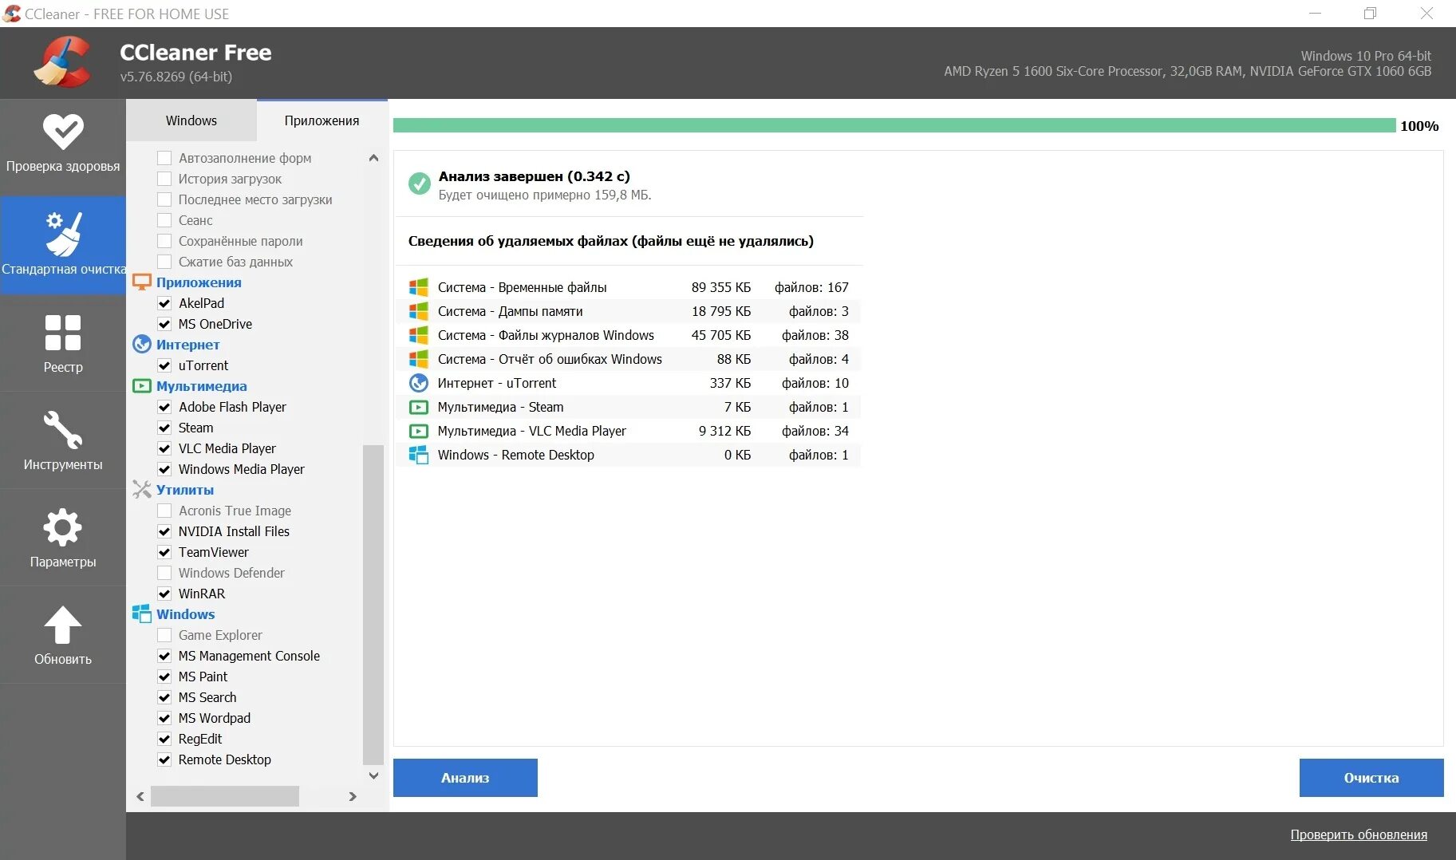Check the Windows Defender checkbox
The width and height of the screenshot is (1456, 860).
(x=164, y=573)
